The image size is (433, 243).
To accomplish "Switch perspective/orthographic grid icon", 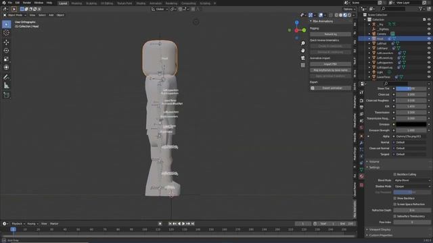I will pyautogui.click(x=303, y=65).
